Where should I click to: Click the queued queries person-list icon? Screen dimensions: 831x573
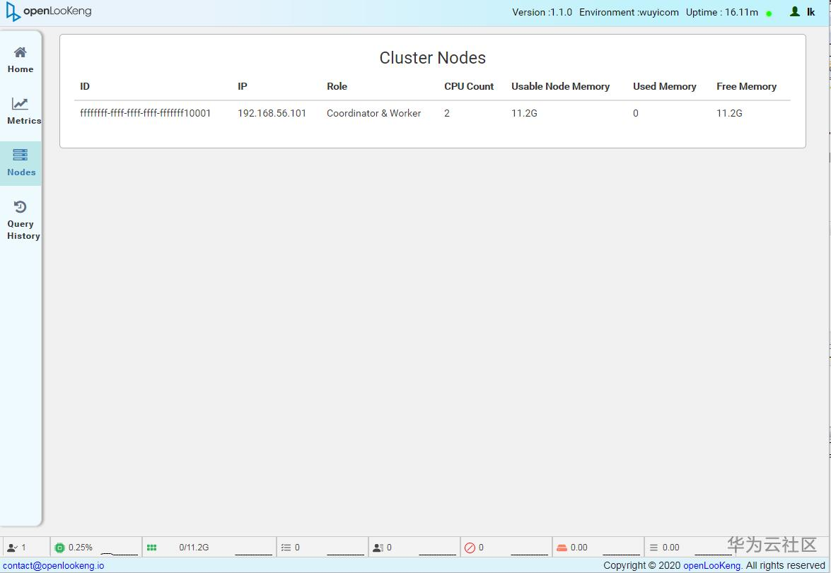[x=378, y=548]
